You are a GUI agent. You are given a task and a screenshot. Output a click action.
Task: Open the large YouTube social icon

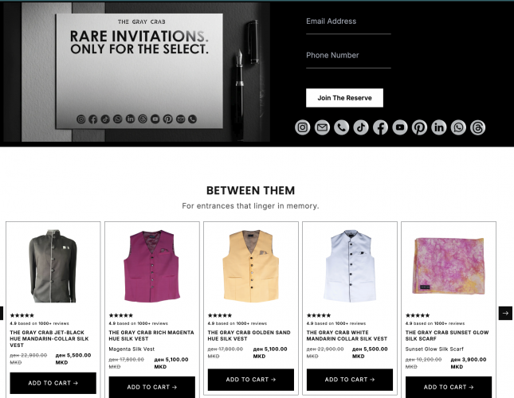point(400,127)
